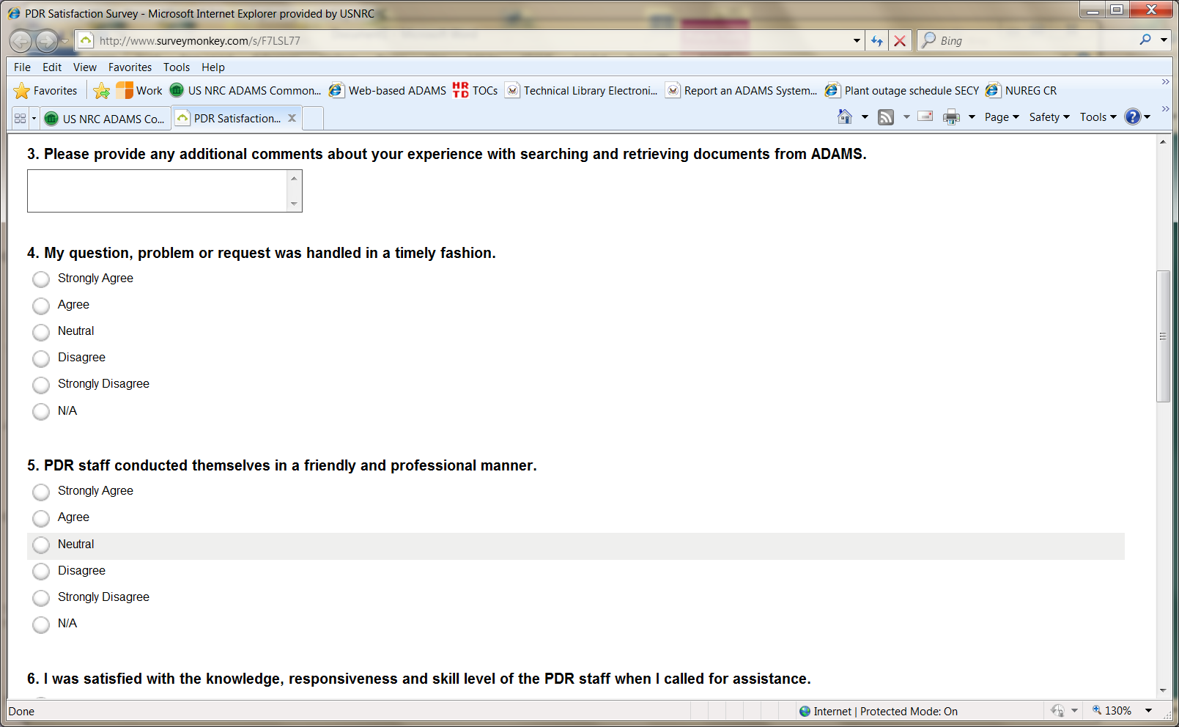1179x727 pixels.
Task: Open the Favorites star button
Action: 46,91
